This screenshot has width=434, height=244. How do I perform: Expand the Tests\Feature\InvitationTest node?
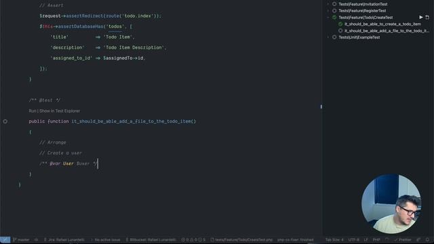point(328,4)
